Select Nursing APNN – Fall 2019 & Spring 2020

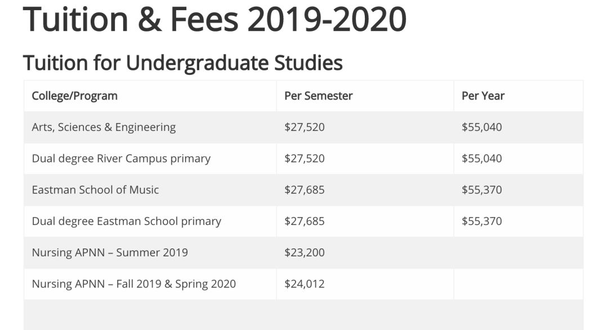133,284
